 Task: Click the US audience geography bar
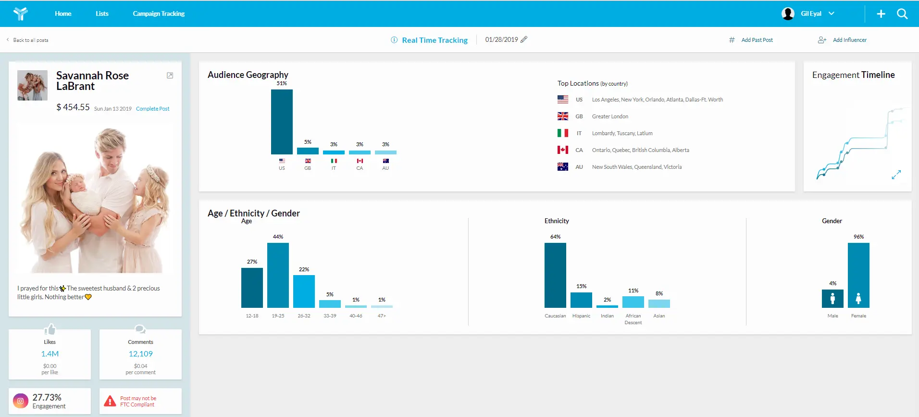pyautogui.click(x=282, y=122)
